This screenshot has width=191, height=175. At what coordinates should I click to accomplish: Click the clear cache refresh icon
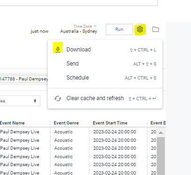click(58, 98)
